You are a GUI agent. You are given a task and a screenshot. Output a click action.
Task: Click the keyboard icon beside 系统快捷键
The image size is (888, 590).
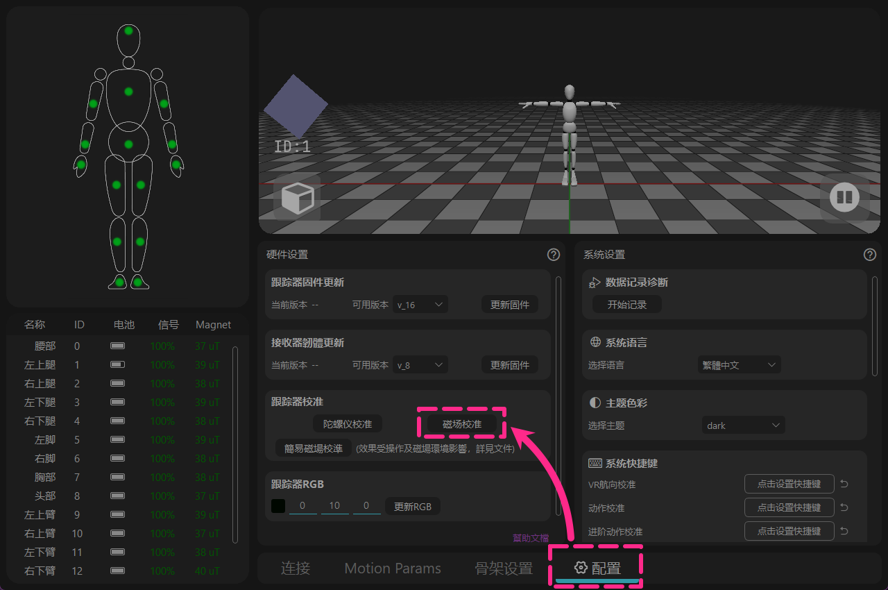coord(595,463)
